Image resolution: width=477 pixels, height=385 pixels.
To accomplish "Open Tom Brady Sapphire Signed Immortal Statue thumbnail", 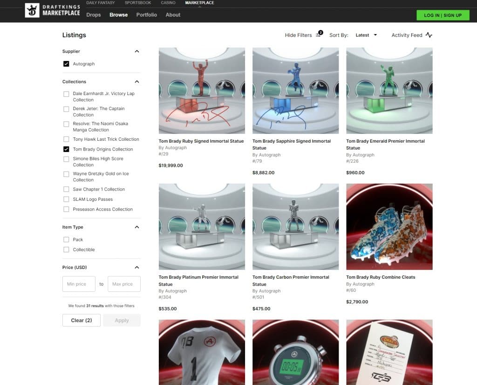I will pos(295,90).
